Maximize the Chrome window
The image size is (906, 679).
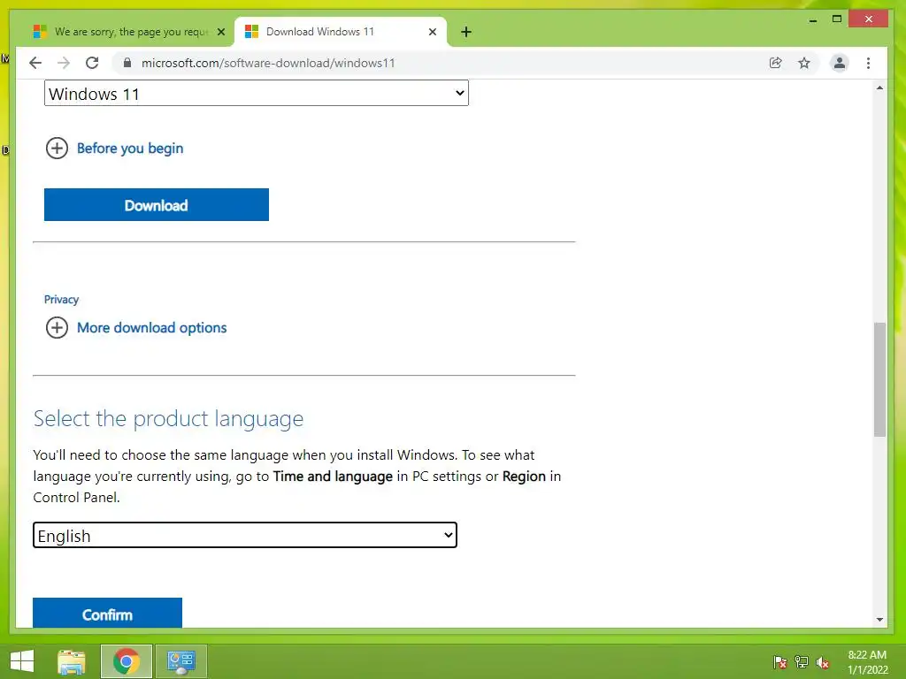pyautogui.click(x=837, y=19)
